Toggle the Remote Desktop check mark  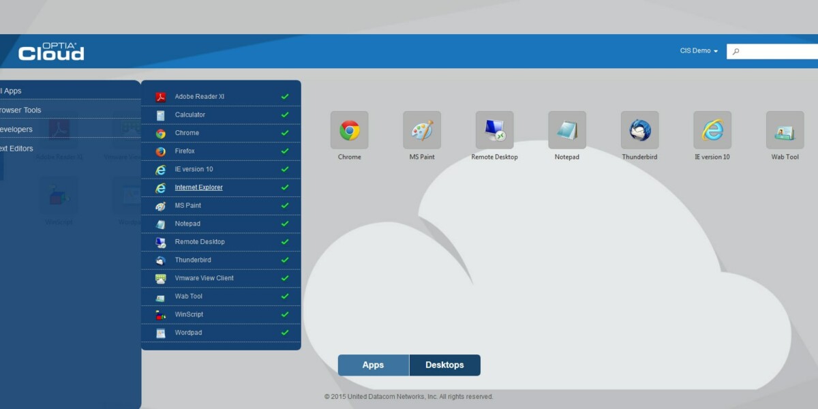[x=285, y=242]
